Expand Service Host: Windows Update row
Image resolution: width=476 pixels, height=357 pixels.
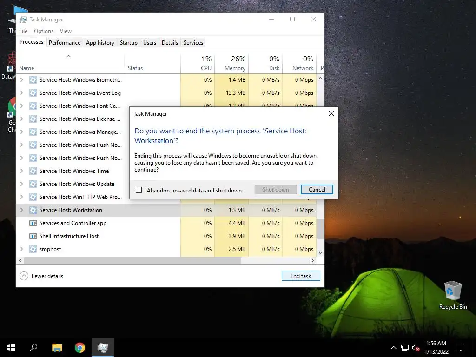tap(21, 184)
